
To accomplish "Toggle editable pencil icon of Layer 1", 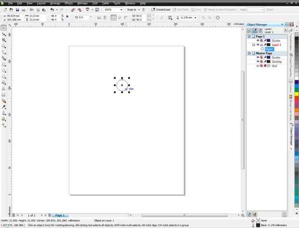I will [x=265, y=45].
